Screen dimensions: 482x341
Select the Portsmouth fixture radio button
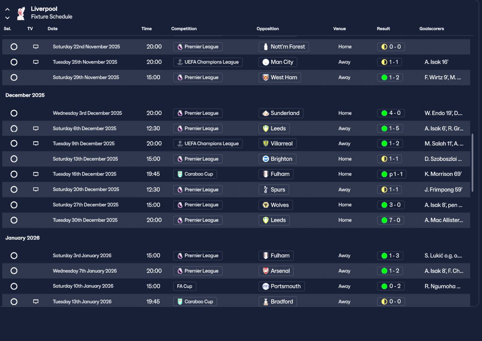point(14,286)
